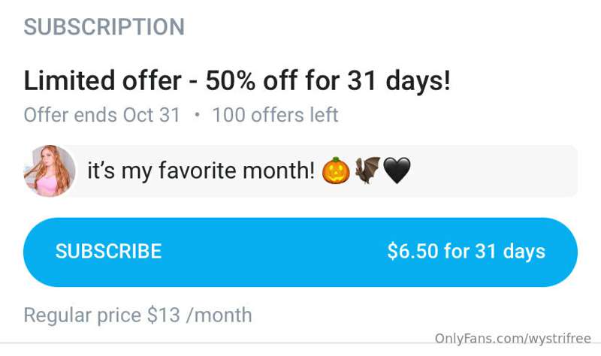Click the bat emoji in the message
The width and height of the screenshot is (601, 356).
pyautogui.click(x=367, y=170)
